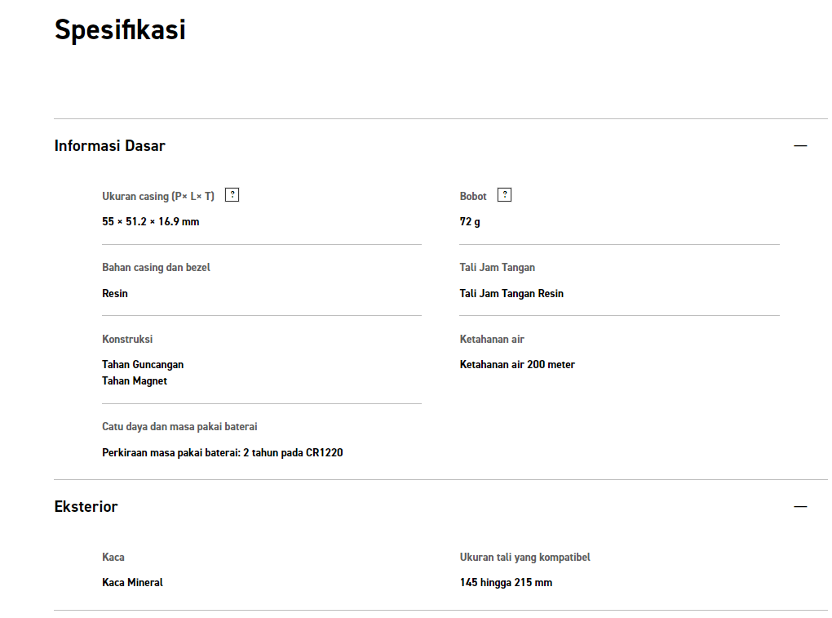Click the Eksterior section header
The width and height of the screenshot is (832, 618).
86,507
